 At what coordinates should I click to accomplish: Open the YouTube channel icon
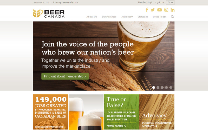coord(159,10)
